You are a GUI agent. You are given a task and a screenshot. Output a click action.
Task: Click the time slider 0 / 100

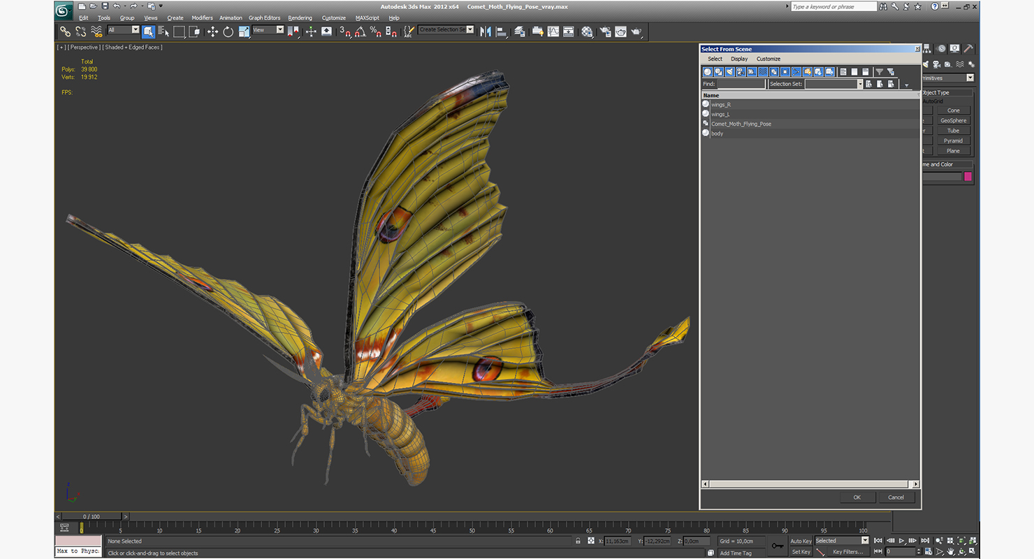click(x=92, y=516)
